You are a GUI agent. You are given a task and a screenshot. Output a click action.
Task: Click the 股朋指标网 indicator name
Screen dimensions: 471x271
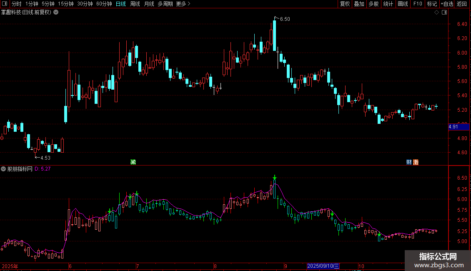tap(20, 169)
